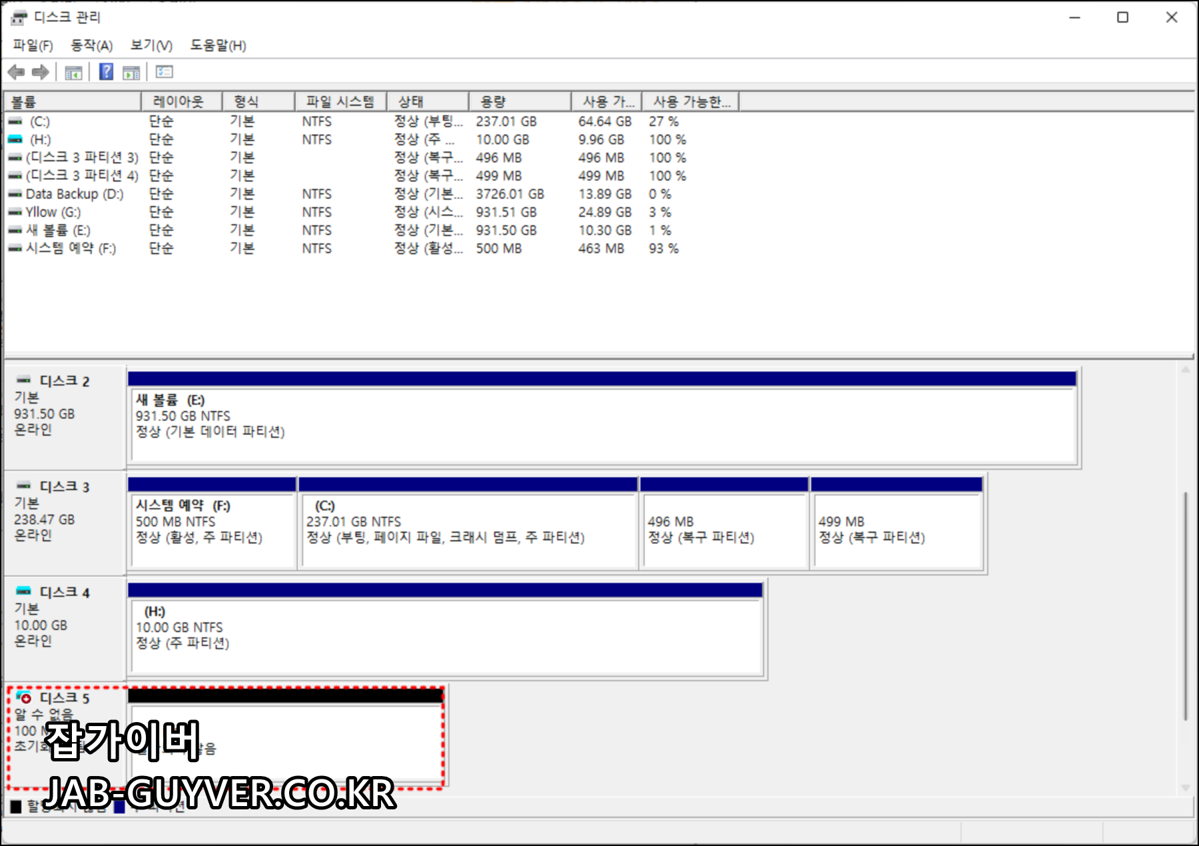This screenshot has height=846, width=1199.
Task: Select the (H:) 10.00 GB partition block
Action: (445, 630)
